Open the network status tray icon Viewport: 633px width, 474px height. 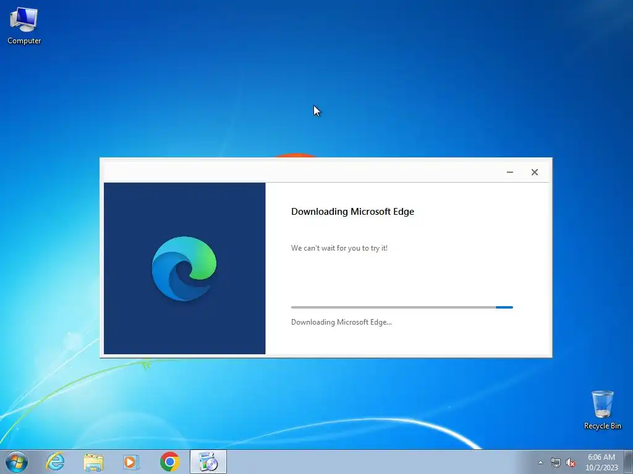pos(556,462)
